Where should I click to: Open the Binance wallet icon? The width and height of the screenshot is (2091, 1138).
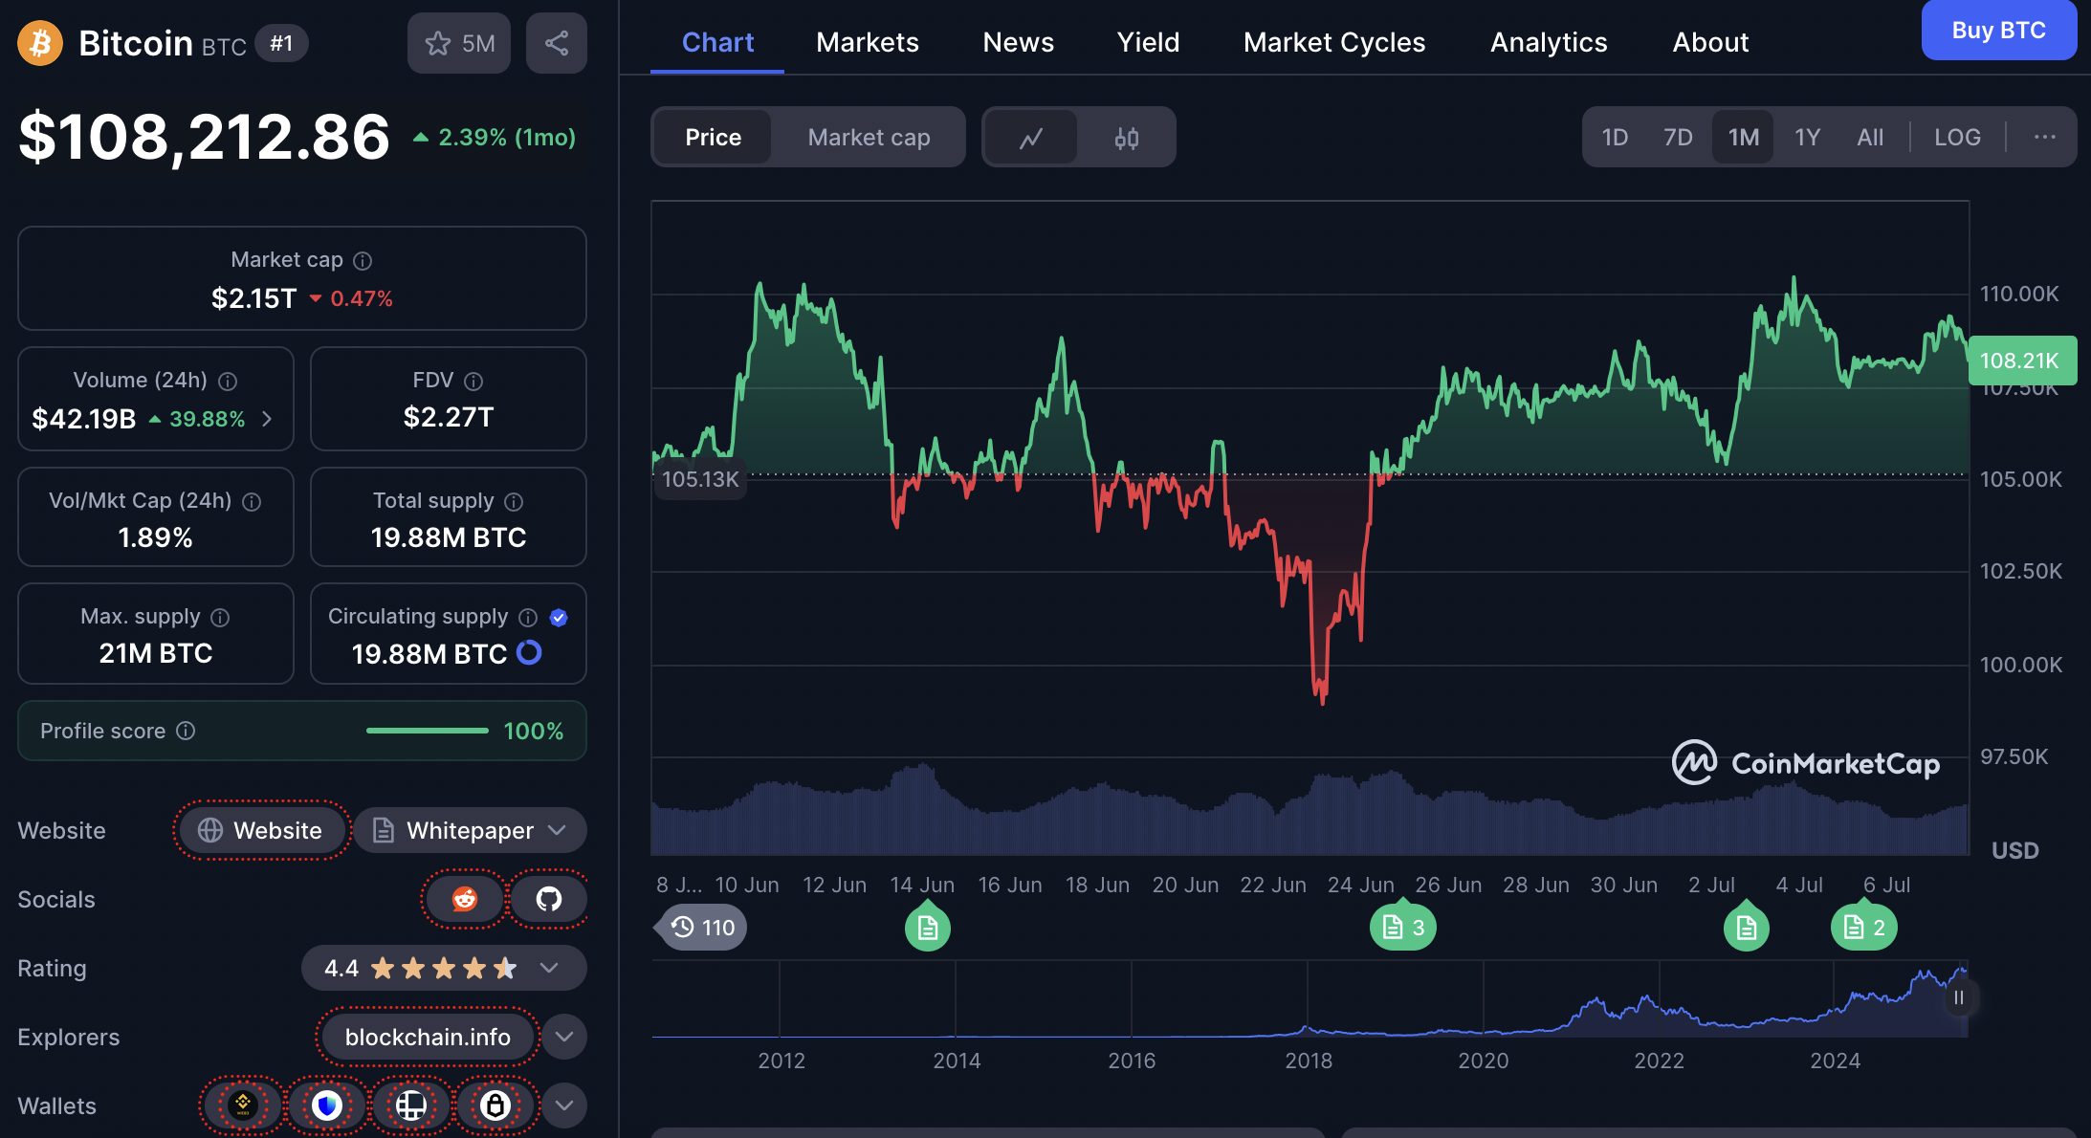[242, 1105]
